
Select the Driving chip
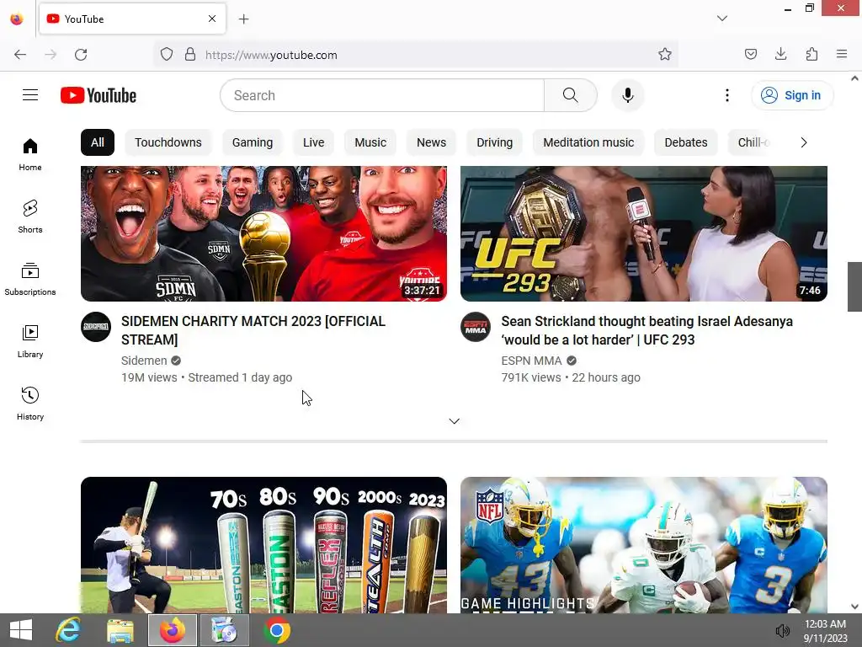coord(495,142)
